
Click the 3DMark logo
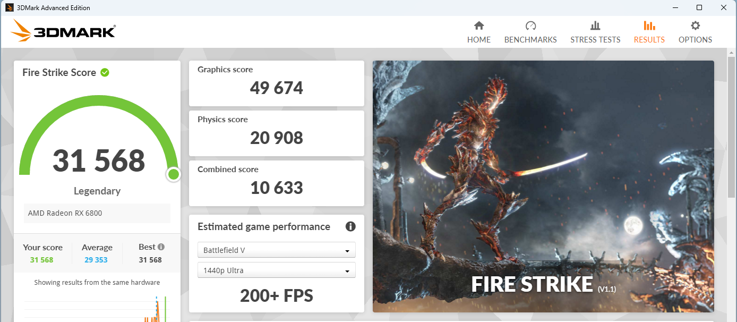[x=63, y=31]
